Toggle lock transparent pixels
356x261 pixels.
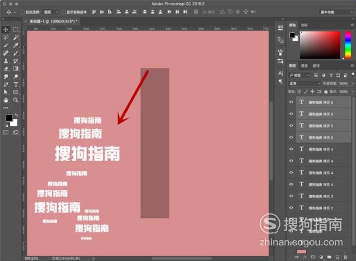coord(300,92)
